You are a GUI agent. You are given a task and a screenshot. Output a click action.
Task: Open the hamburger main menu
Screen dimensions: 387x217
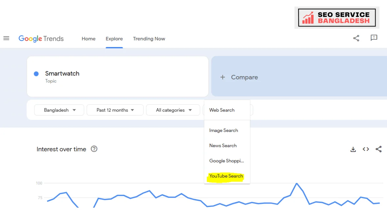[6, 38]
